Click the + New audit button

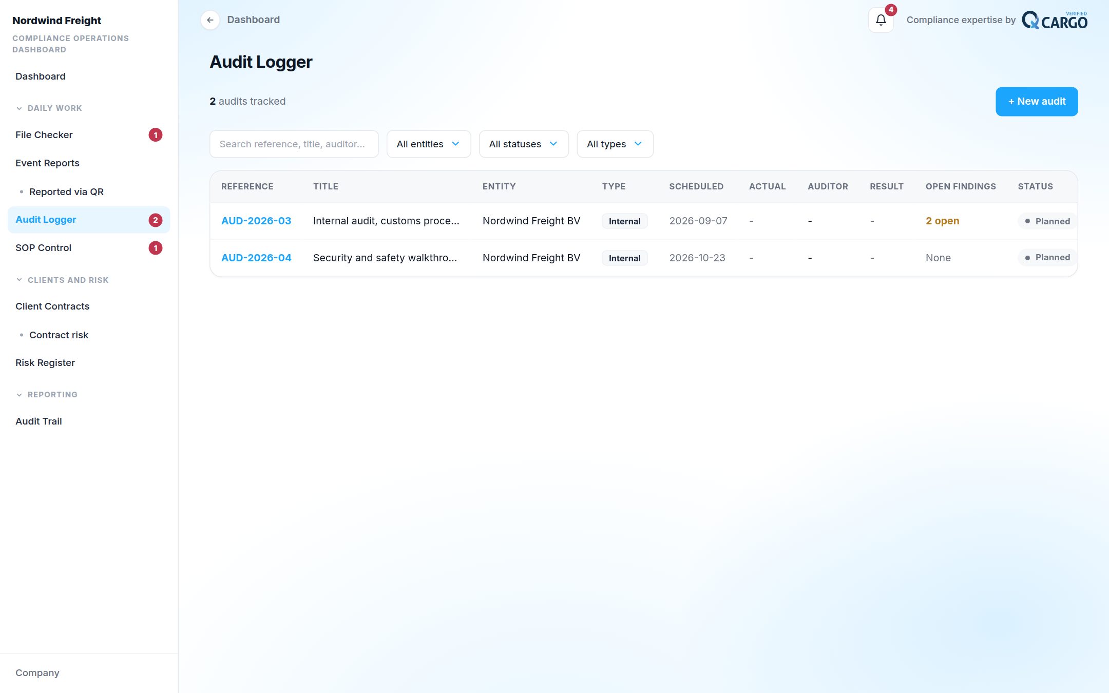coord(1037,102)
